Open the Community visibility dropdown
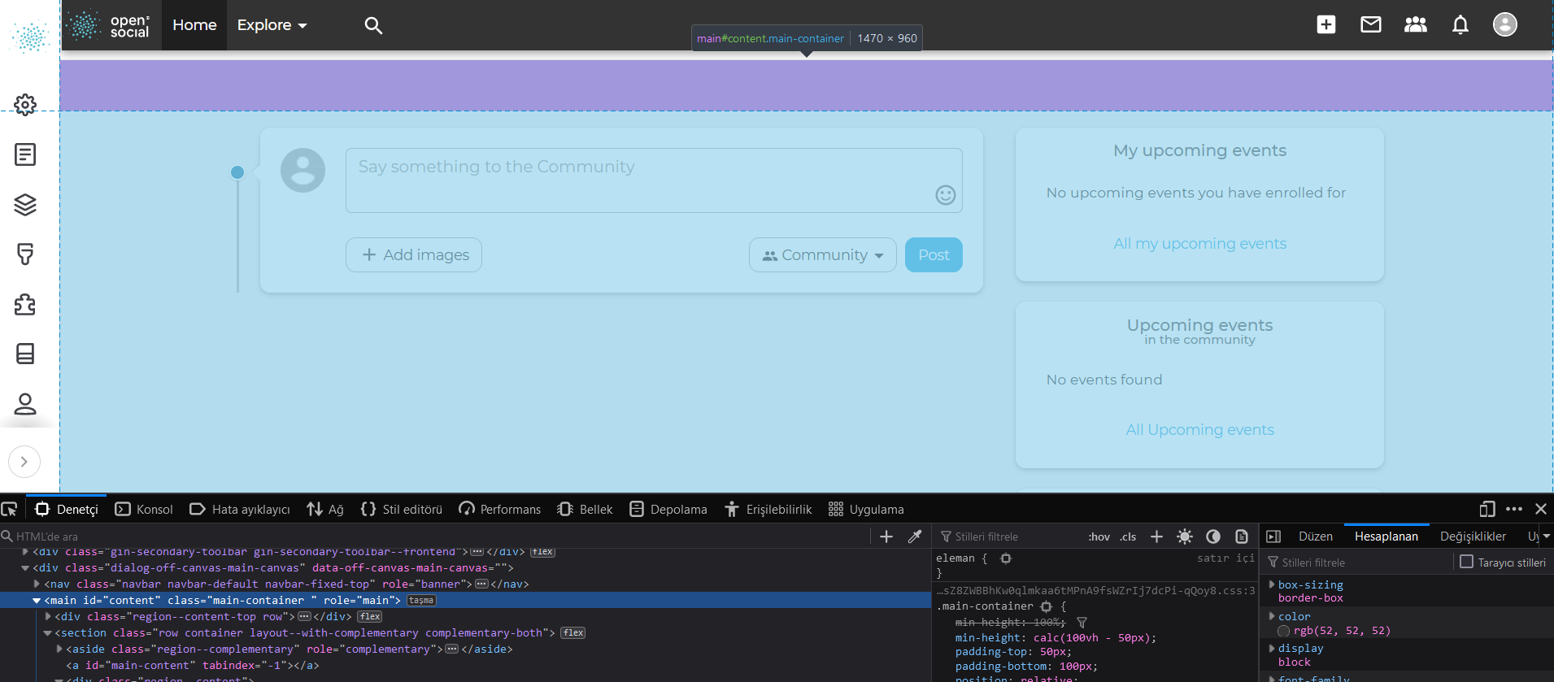The image size is (1554, 682). (x=822, y=255)
